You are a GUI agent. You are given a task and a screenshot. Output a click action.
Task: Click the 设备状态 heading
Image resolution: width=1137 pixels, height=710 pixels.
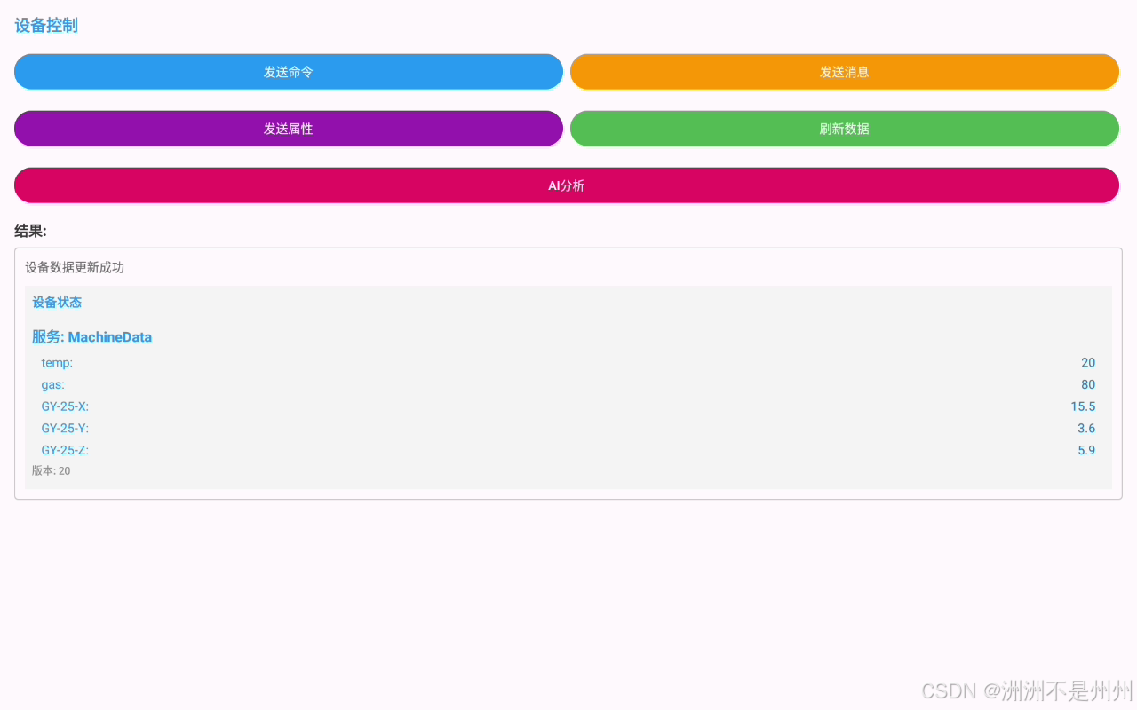click(x=57, y=302)
